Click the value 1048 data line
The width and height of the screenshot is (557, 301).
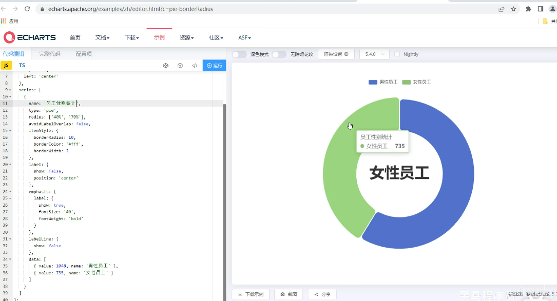point(75,266)
